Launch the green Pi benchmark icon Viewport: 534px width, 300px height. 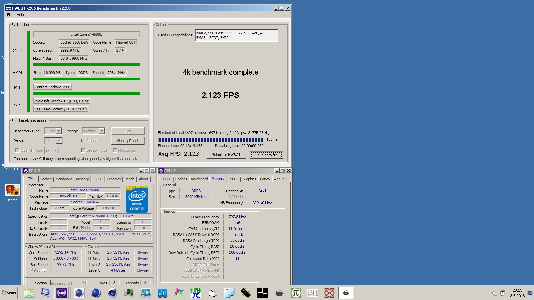point(296,293)
